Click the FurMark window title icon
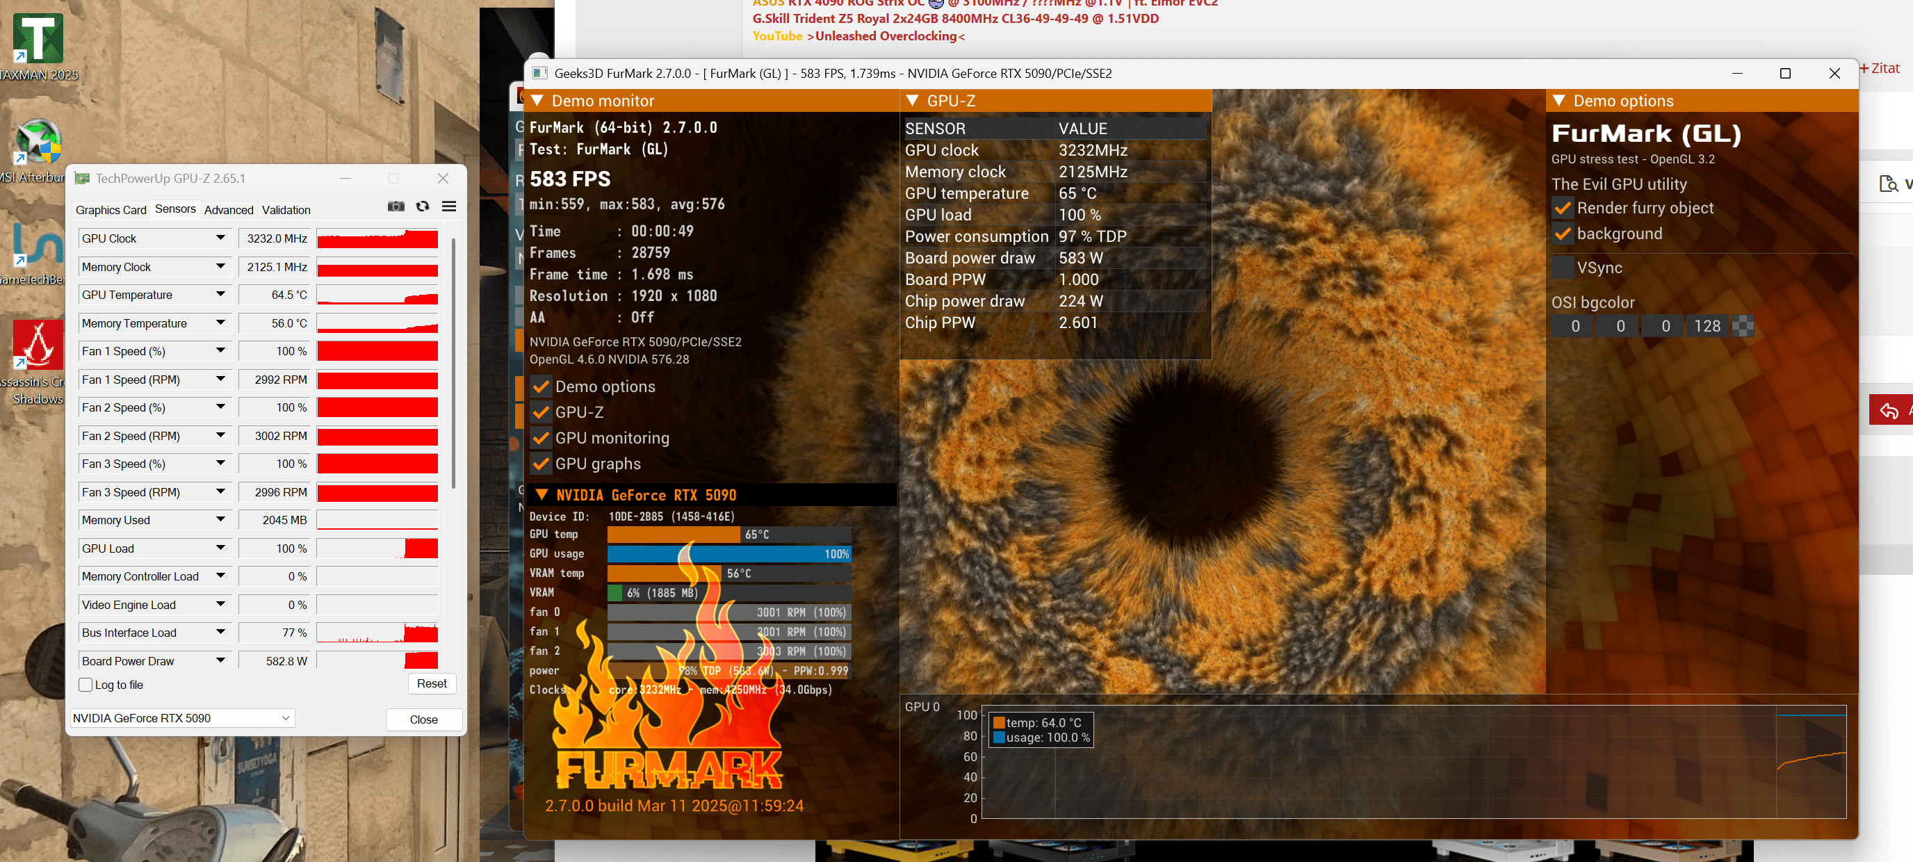1913x862 pixels. [540, 73]
